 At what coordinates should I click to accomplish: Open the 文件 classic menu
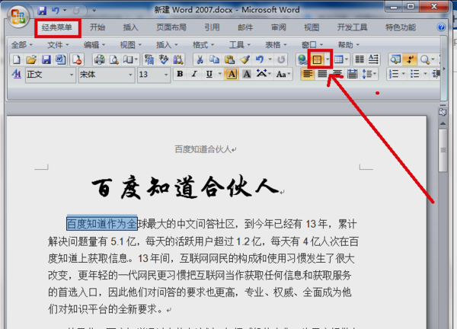[x=58, y=45]
